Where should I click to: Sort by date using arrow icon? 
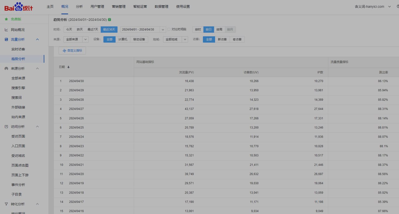coord(69,67)
